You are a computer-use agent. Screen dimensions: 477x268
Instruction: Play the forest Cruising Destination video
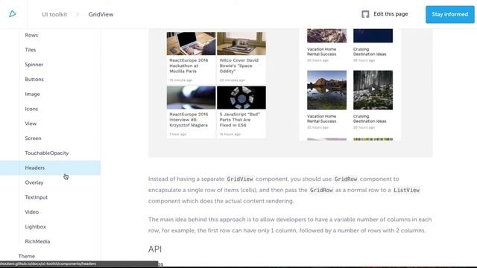click(373, 90)
